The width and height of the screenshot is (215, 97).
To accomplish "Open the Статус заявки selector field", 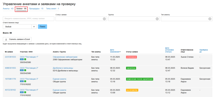I will (x=81, y=19).
